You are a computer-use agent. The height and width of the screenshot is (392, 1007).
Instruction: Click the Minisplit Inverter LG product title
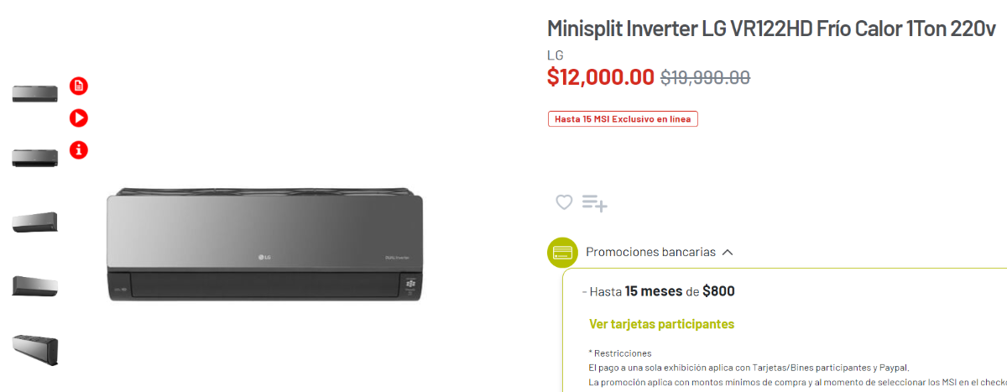pyautogui.click(x=771, y=29)
